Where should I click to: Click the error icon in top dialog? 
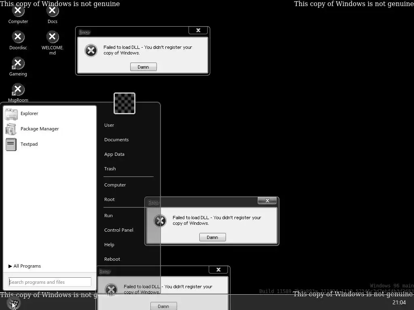point(91,50)
